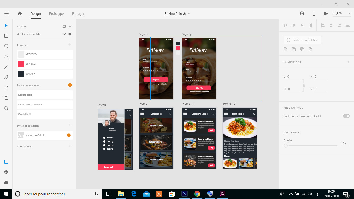The width and height of the screenshot is (354, 199).
Task: Click the Grille de répétition button
Action: [x=303, y=40]
